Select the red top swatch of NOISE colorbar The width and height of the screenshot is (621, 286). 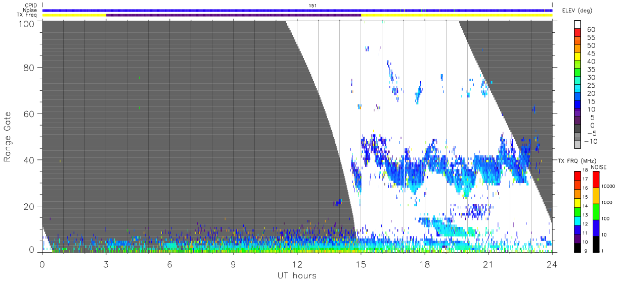point(596,179)
